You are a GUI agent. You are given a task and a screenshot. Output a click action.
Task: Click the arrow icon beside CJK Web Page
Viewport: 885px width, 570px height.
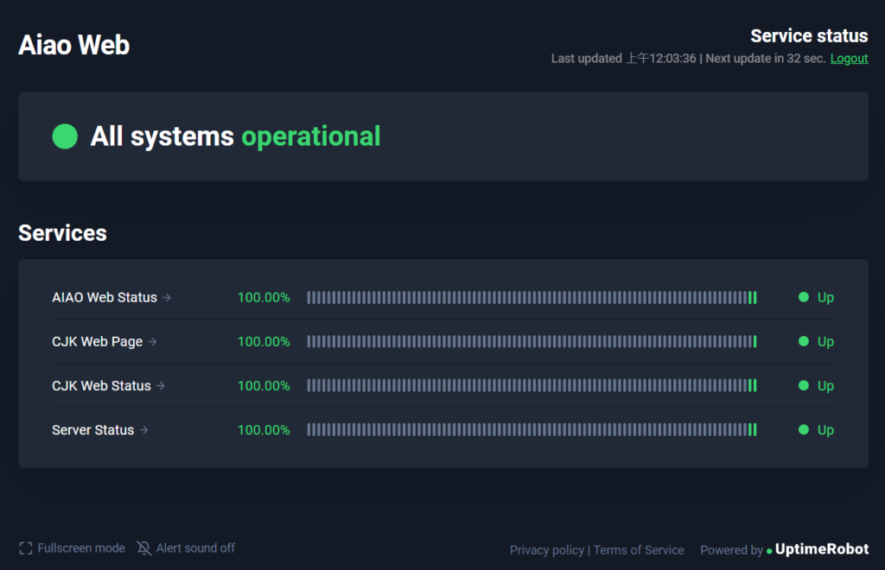[153, 342]
